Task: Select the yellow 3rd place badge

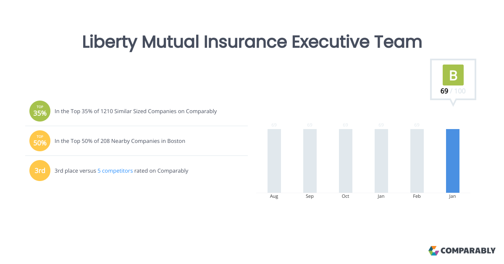Action: pos(40,171)
